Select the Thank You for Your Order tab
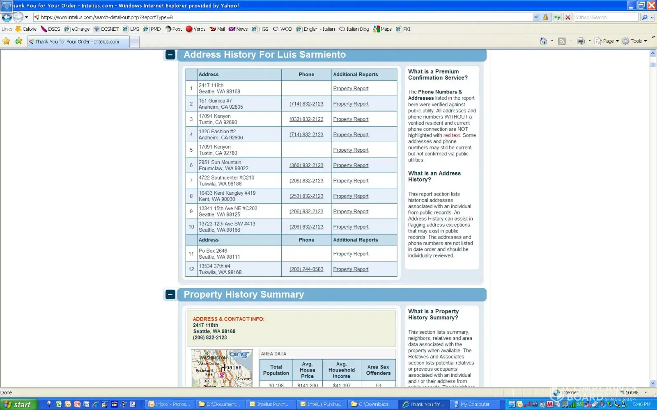657x410 pixels. [78, 41]
